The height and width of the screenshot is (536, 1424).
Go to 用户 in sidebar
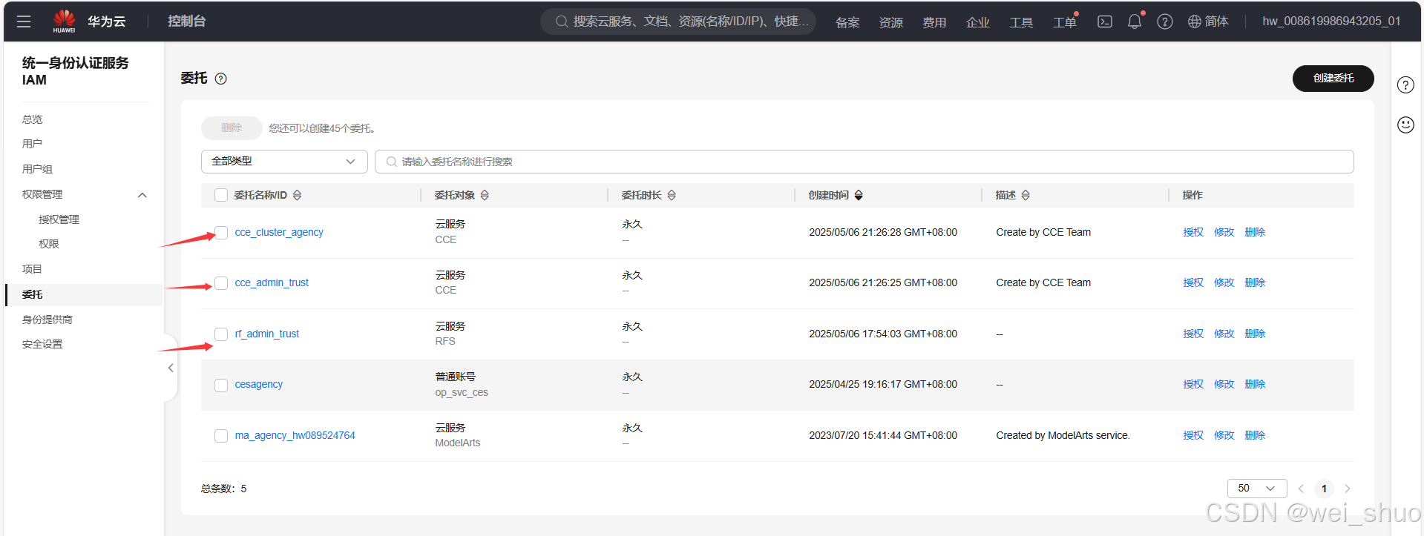pos(32,144)
